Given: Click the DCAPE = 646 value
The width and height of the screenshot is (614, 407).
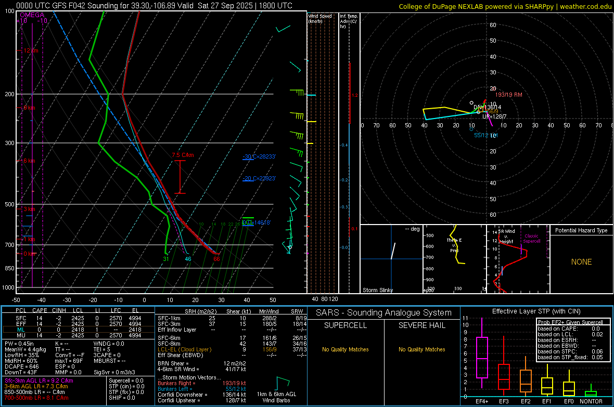Looking at the screenshot, I should (x=21, y=366).
